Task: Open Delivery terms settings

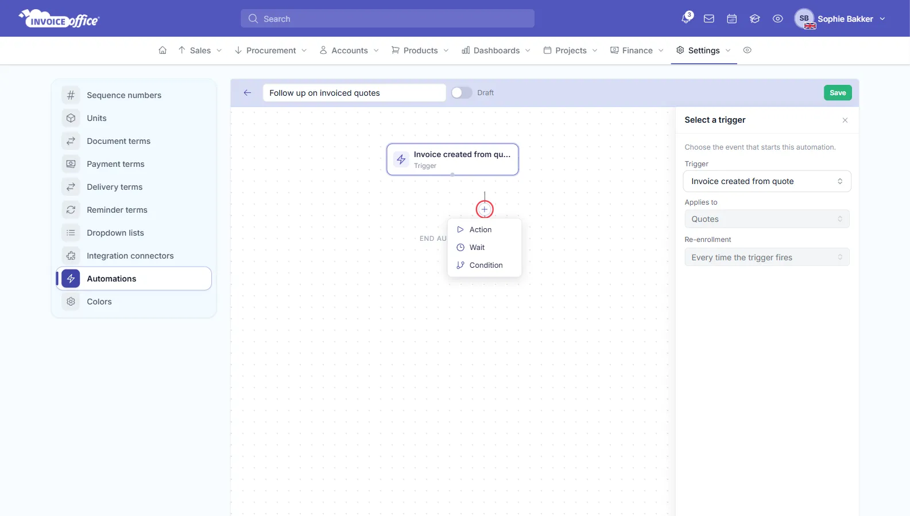Action: tap(134, 187)
